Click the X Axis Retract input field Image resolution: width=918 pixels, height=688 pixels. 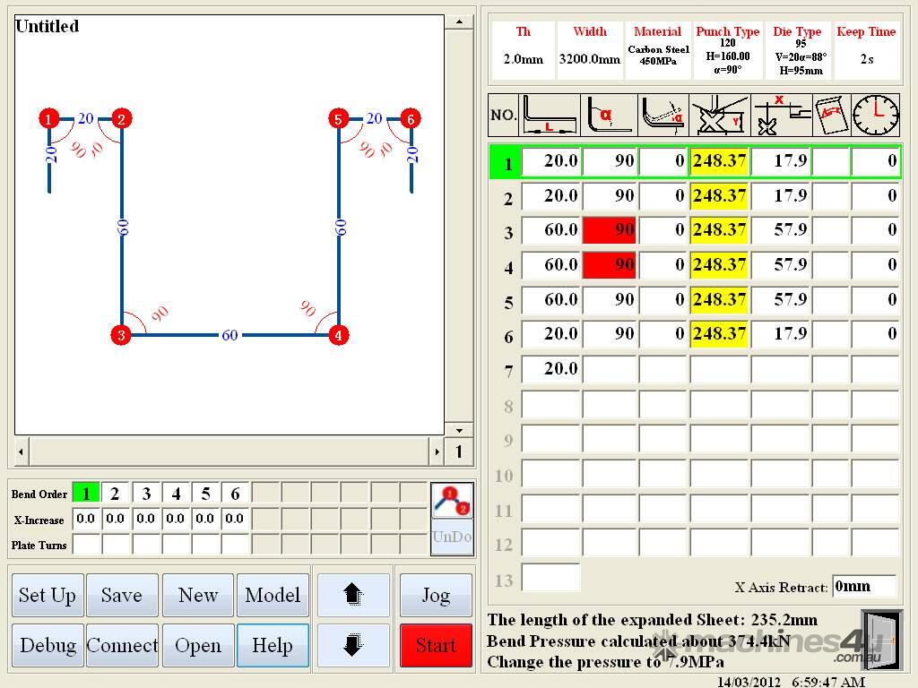863,587
